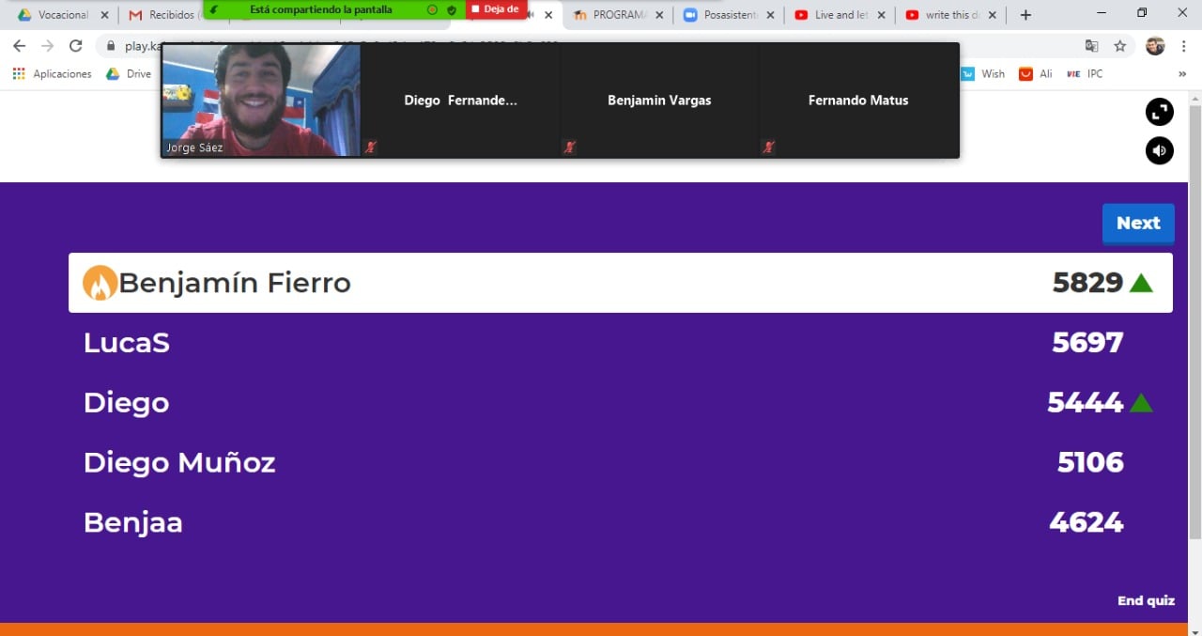
Task: Bookmark this page with the star icon
Action: (x=1119, y=46)
